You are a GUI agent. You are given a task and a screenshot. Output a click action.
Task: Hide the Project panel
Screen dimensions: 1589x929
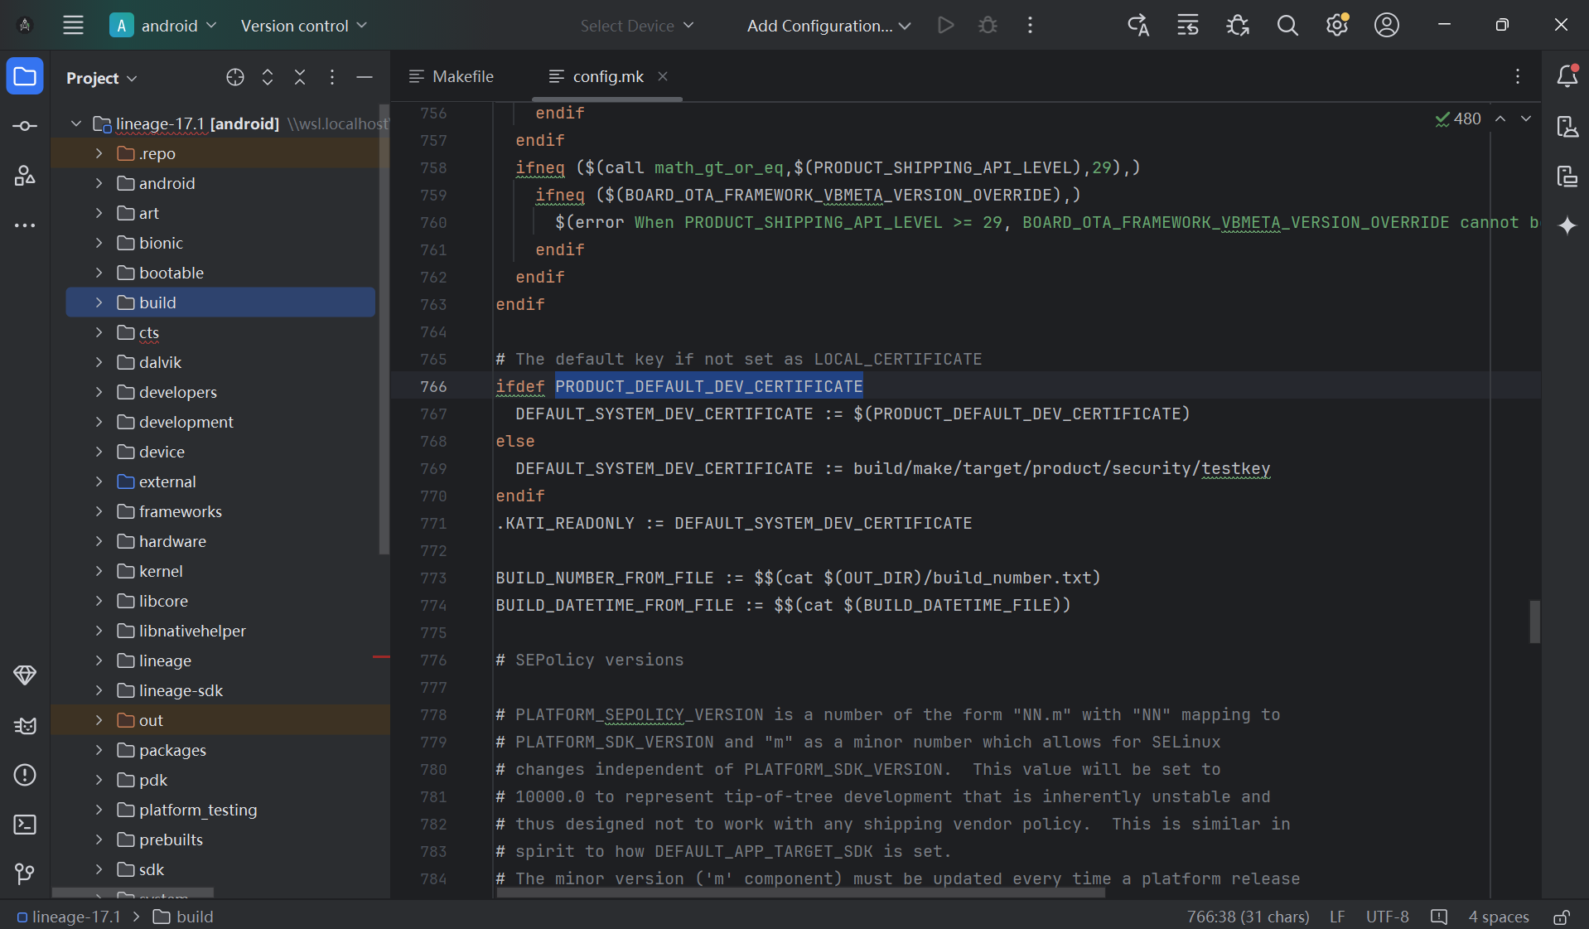[365, 77]
